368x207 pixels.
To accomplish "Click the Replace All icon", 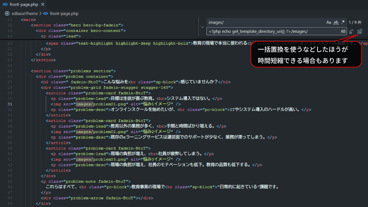I will 360,31.
